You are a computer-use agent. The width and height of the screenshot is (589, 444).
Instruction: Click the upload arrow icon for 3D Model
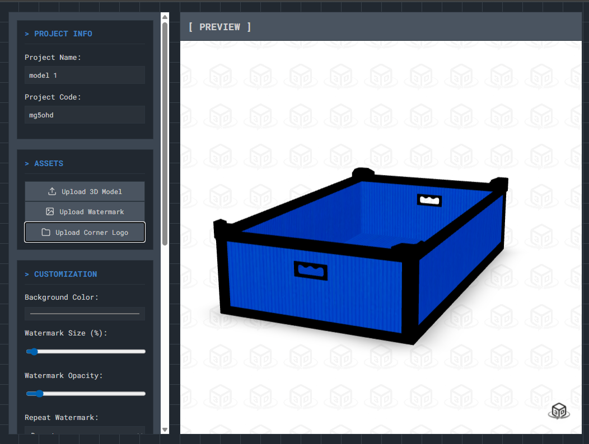tap(52, 191)
